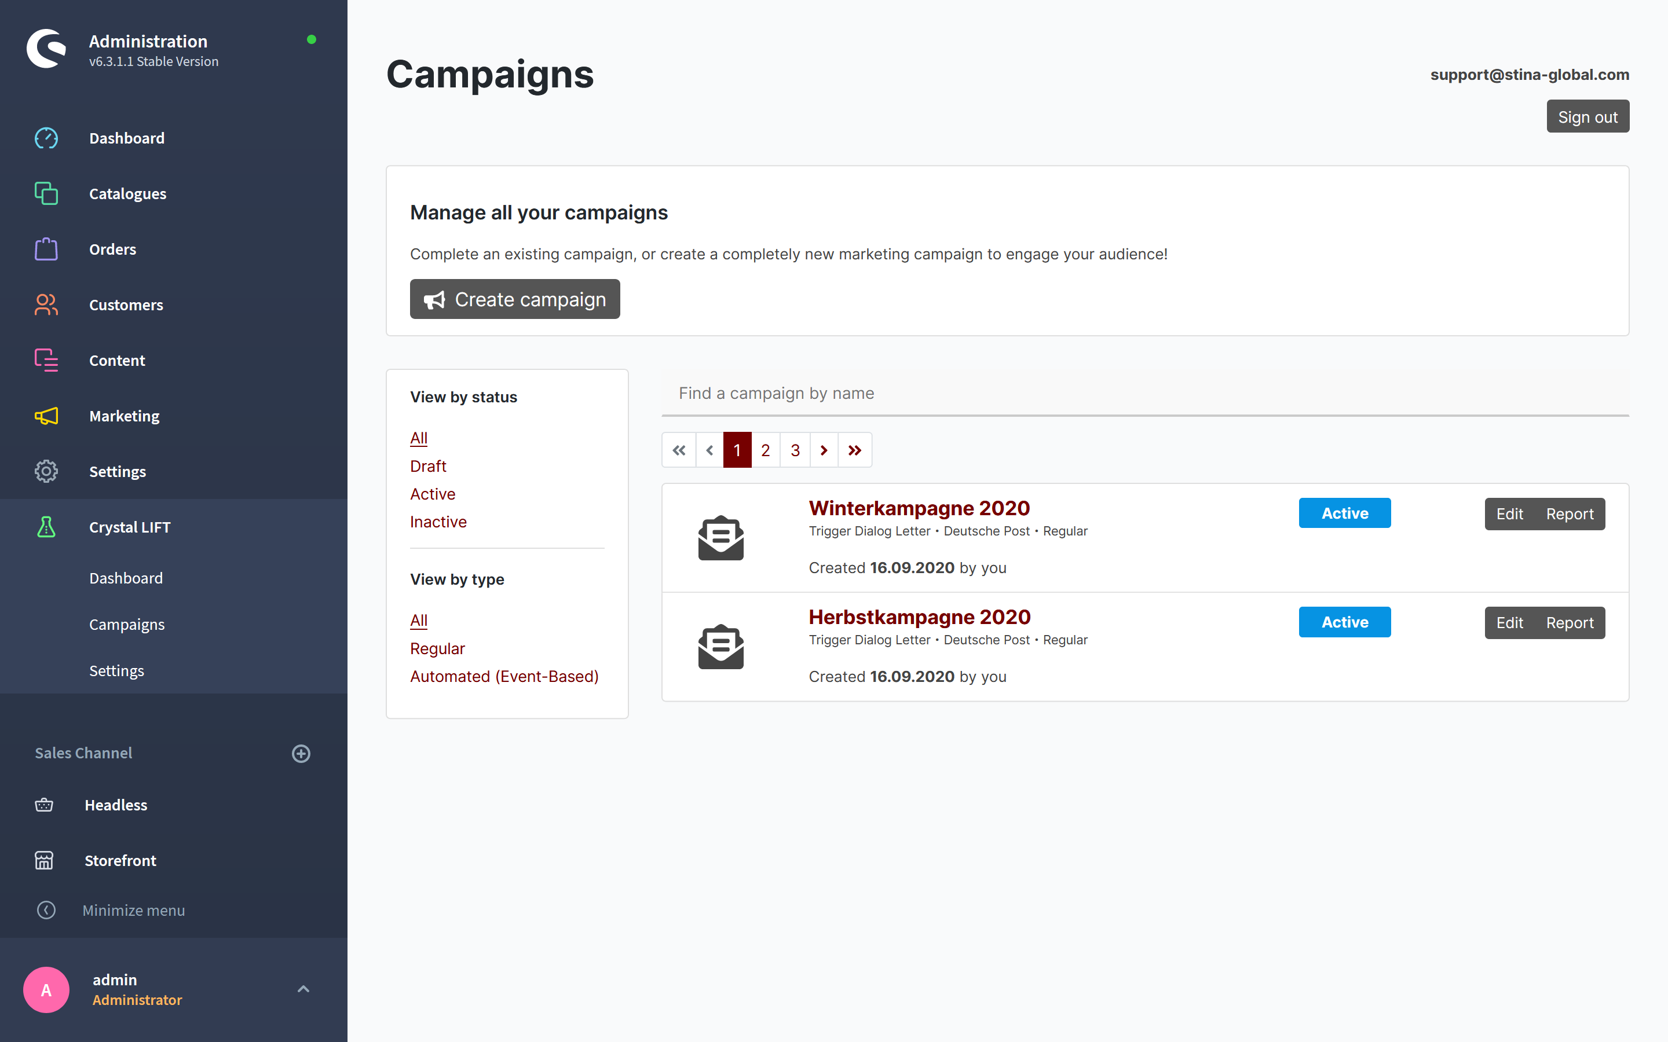The image size is (1668, 1042).
Task: Open Report for Winterkampagne 2020
Action: tap(1570, 514)
